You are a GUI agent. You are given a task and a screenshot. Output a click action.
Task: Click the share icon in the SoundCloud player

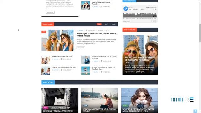[x=155, y=9]
